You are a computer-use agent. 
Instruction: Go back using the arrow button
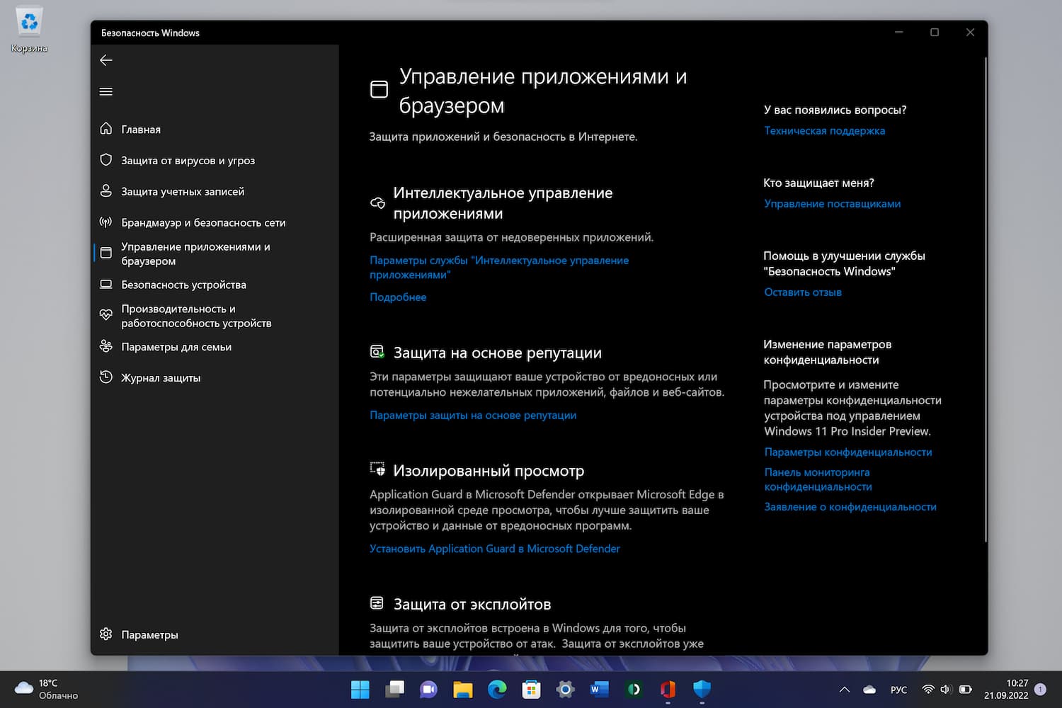pyautogui.click(x=105, y=60)
